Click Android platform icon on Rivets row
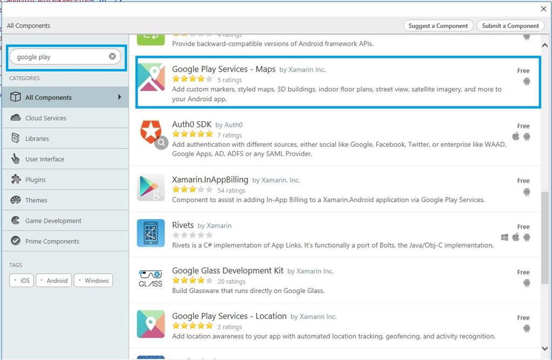 pyautogui.click(x=527, y=237)
